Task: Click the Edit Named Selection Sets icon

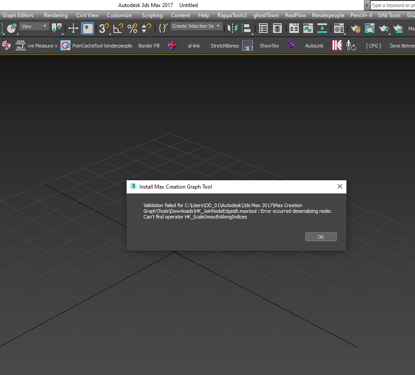Action: tap(163, 28)
